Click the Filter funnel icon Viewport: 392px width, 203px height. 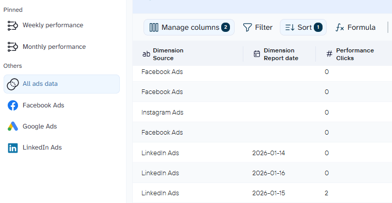[x=247, y=27]
